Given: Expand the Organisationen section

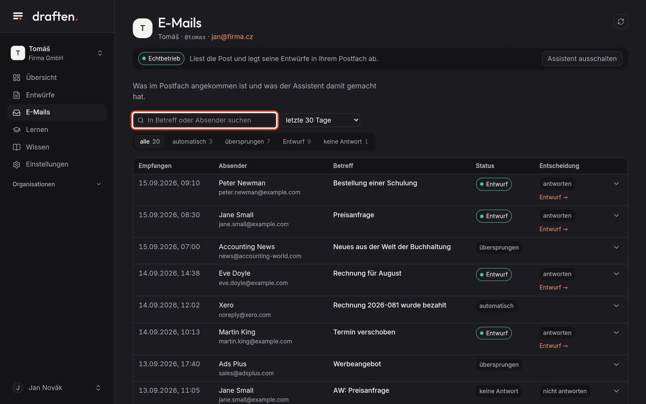Looking at the screenshot, I should [57, 184].
